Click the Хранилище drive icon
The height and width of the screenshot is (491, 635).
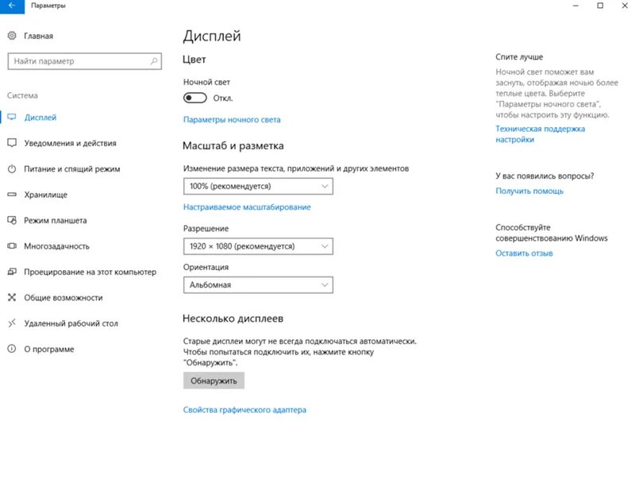click(x=12, y=195)
